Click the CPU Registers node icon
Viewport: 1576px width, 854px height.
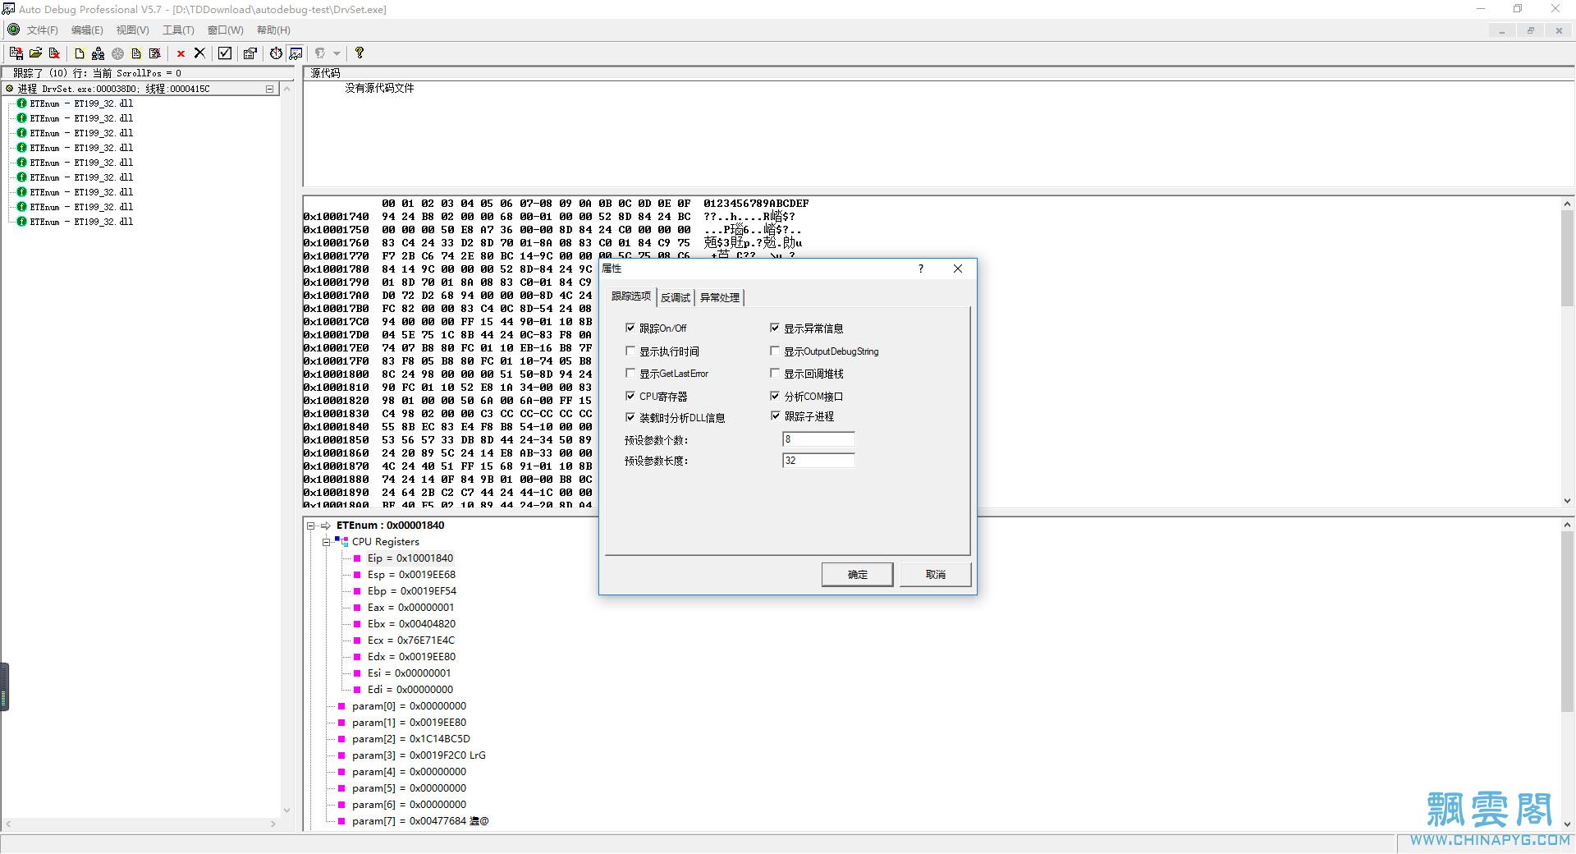(x=341, y=542)
